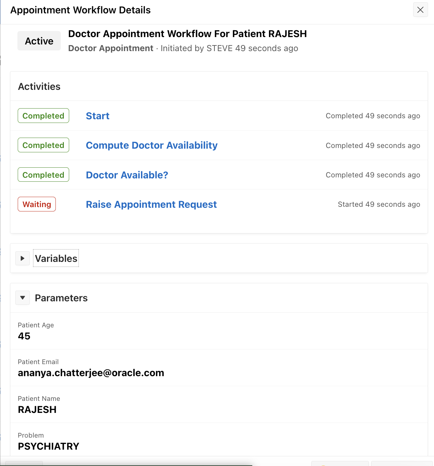Viewport: 434px width, 466px height.
Task: Click Completed badge beside Compute Doctor Availability
Action: coord(43,145)
